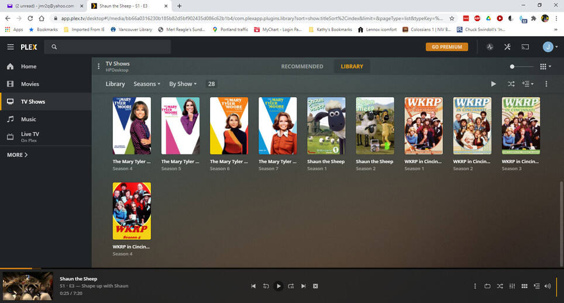Open Plex settings wrench icon
The height and width of the screenshot is (303, 564).
click(507, 47)
